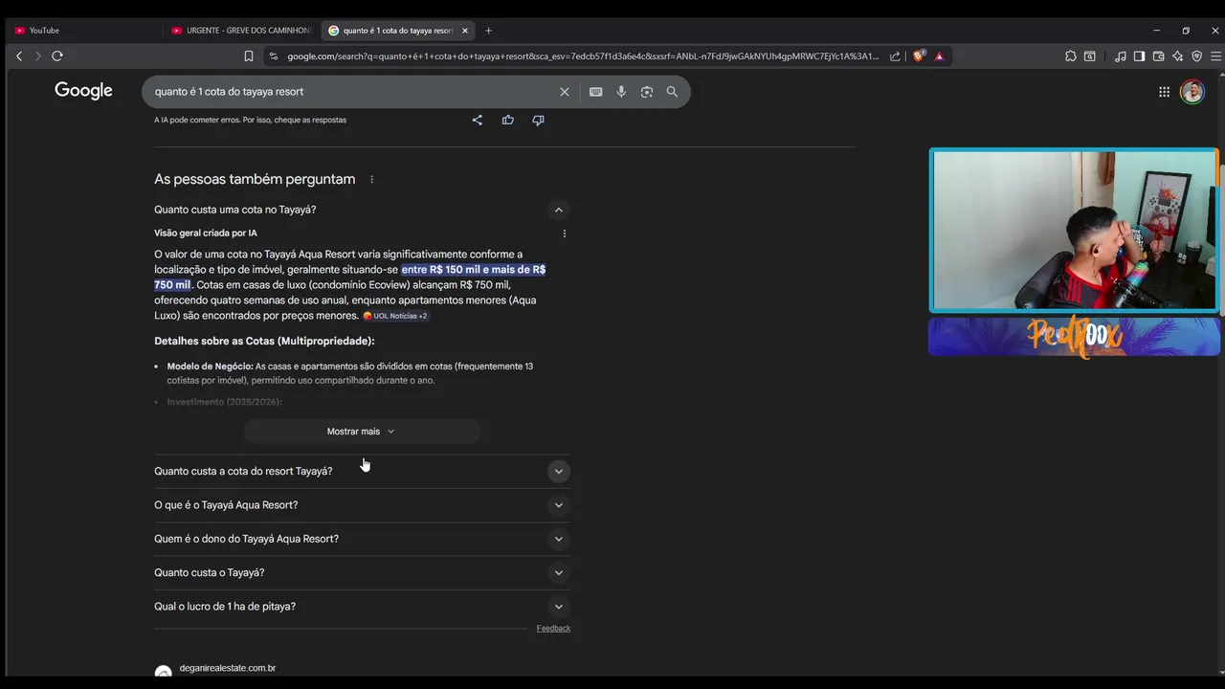Image resolution: width=1225 pixels, height=689 pixels.
Task: Open options menu next to 'As pessoas também perguntam'
Action: (371, 179)
